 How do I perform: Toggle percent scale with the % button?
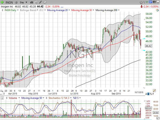151,94
